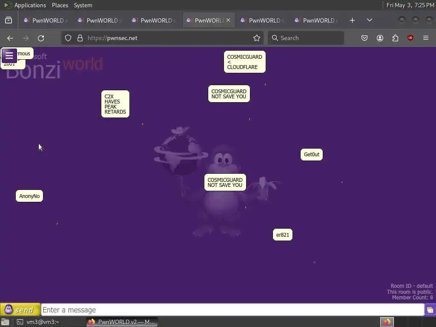Click the C2X HAVES PEAK speech bubble
Image resolution: width=436 pixels, height=327 pixels.
[115, 104]
